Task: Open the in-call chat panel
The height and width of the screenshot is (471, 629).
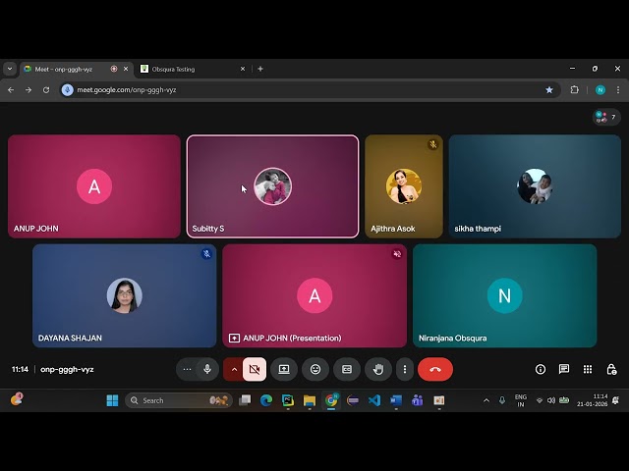Action: coord(564,369)
